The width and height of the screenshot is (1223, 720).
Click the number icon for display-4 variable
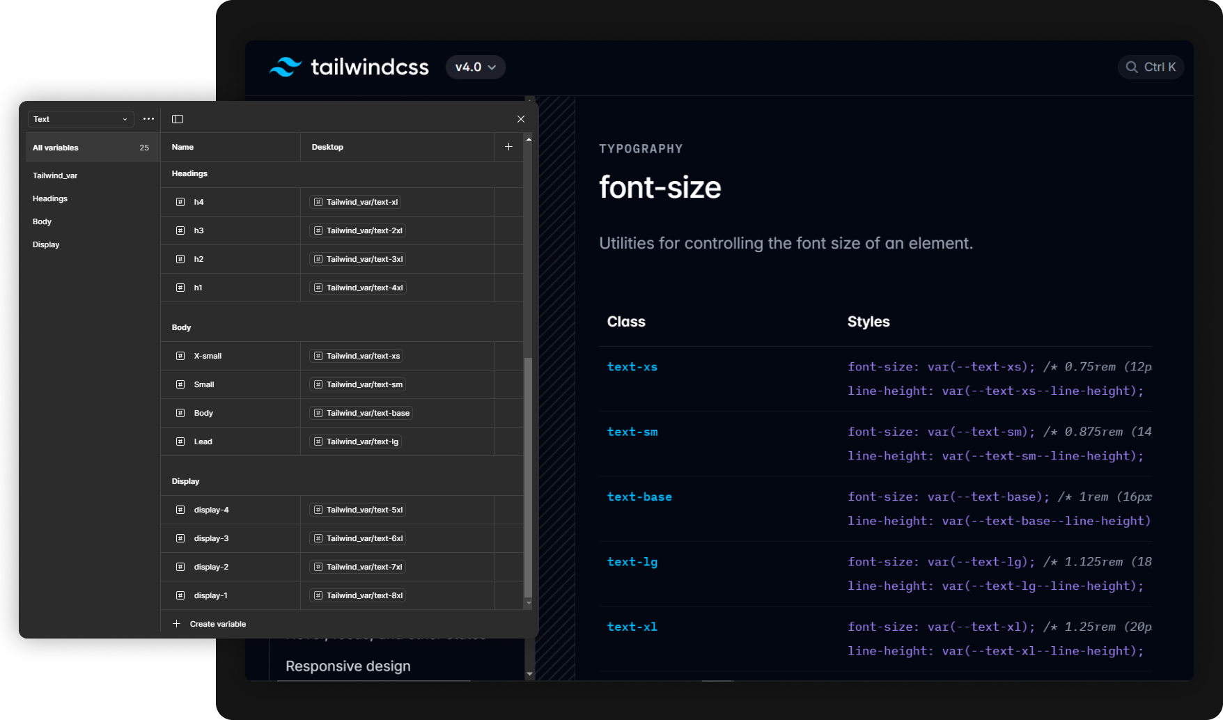[x=180, y=510]
